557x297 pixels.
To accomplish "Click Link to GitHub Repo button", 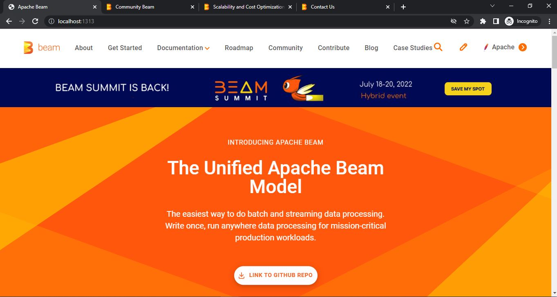I will coord(276,275).
